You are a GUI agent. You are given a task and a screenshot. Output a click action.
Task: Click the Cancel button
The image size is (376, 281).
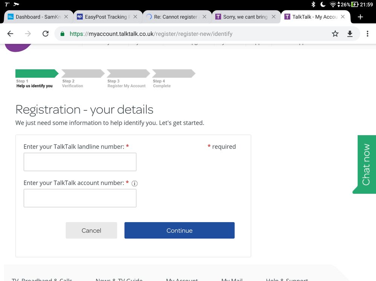(x=91, y=230)
